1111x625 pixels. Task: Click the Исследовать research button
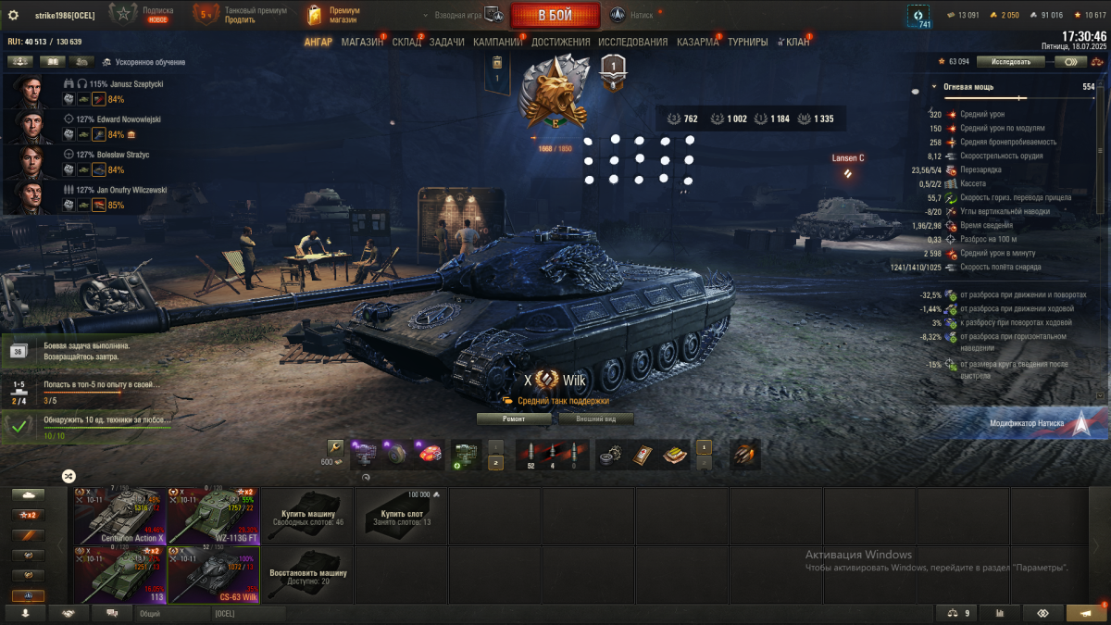point(1009,62)
